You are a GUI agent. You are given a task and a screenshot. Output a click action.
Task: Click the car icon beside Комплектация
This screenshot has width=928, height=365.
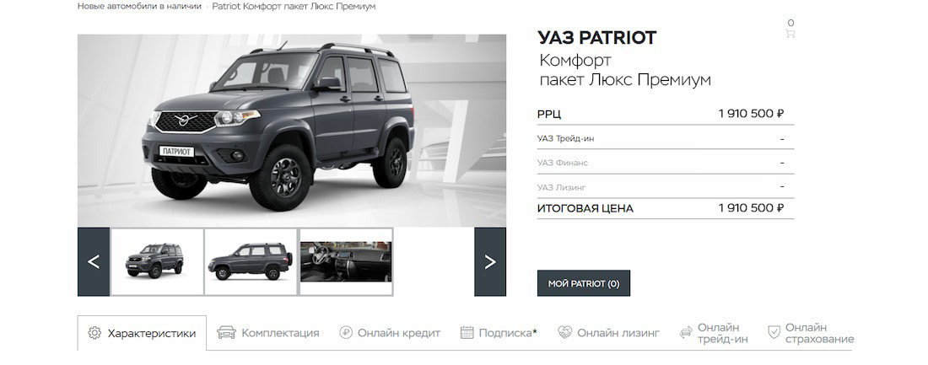click(226, 332)
